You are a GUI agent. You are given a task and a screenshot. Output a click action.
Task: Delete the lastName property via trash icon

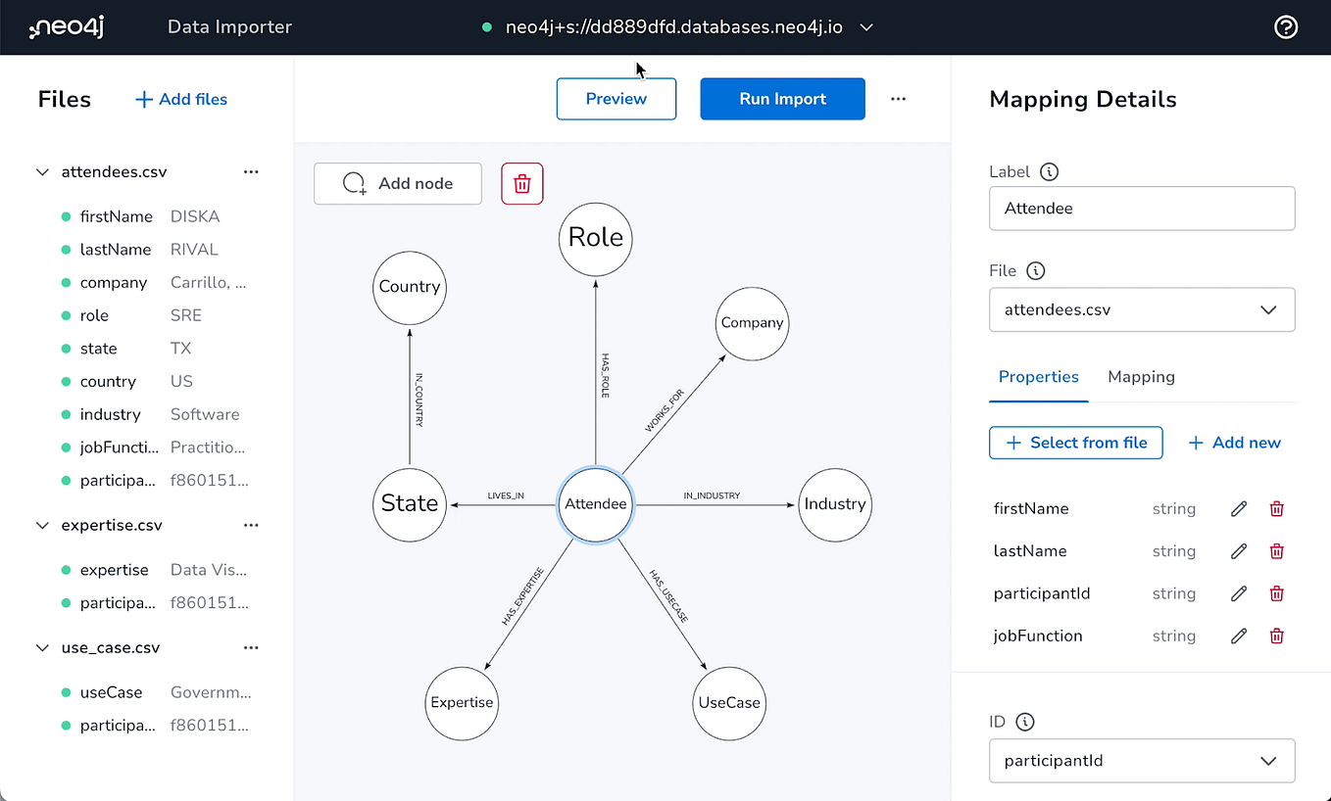pyautogui.click(x=1276, y=550)
